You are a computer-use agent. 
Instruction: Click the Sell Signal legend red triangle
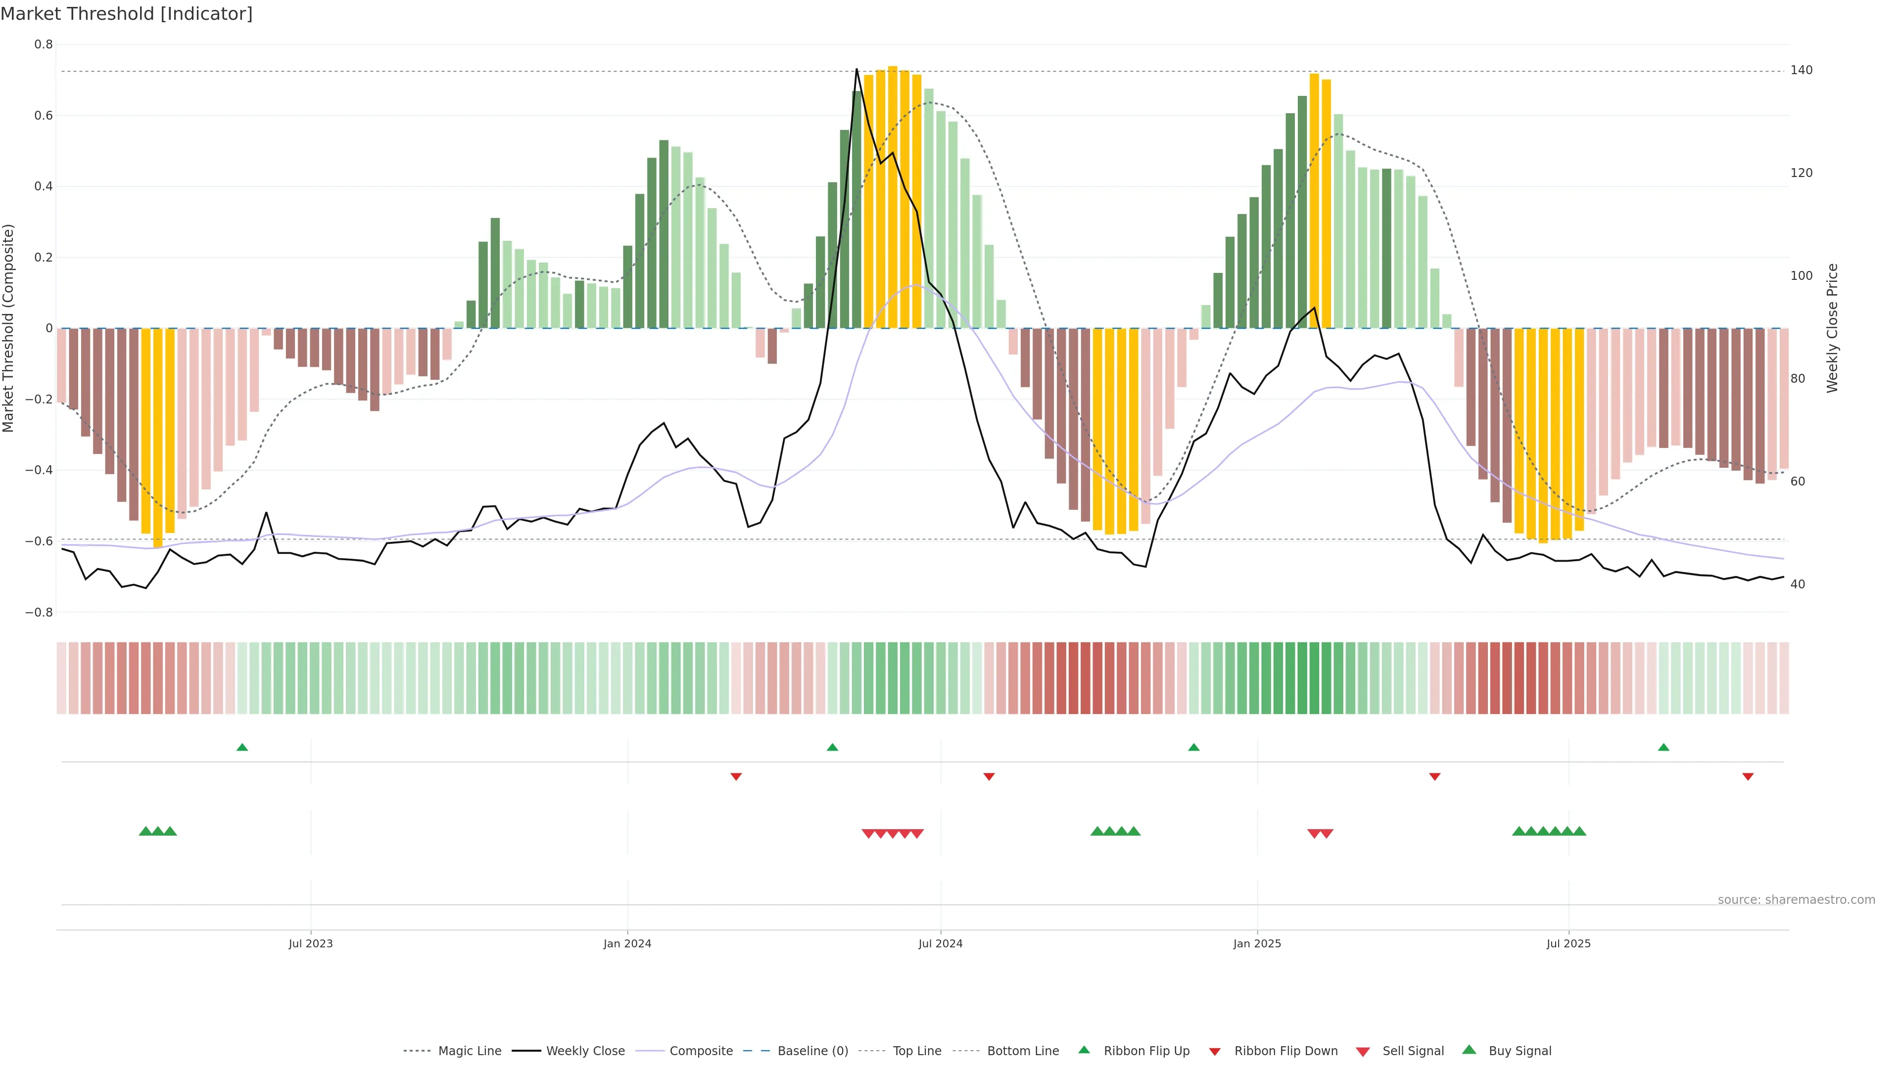click(x=1363, y=1051)
